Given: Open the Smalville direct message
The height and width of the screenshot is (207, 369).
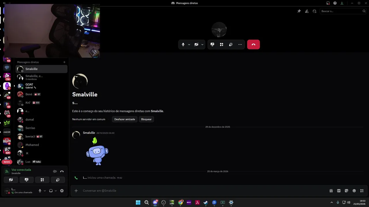Looking at the screenshot, I should tap(42, 69).
